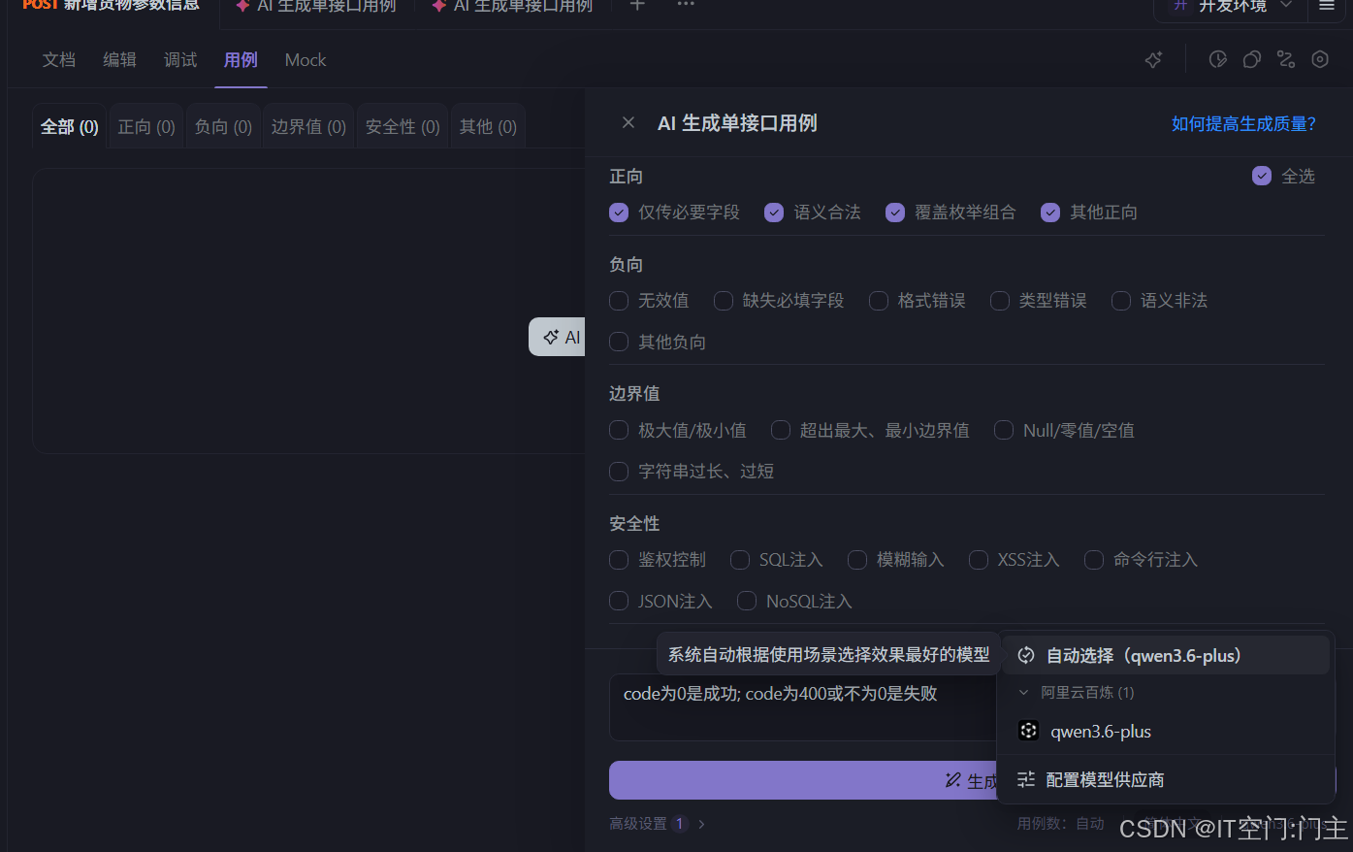Filter use cases by 负向 (0)
Viewport: 1353px width, 852px height.
tap(223, 127)
